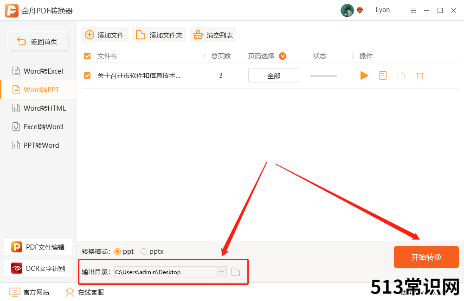464x301 pixels.
Task: Select the Word转HTML sidebar item
Action: (38, 108)
